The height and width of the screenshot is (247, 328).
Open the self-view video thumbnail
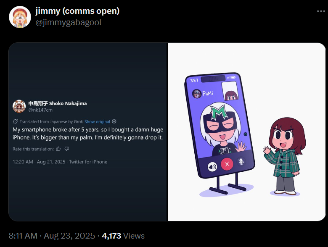click(x=230, y=91)
